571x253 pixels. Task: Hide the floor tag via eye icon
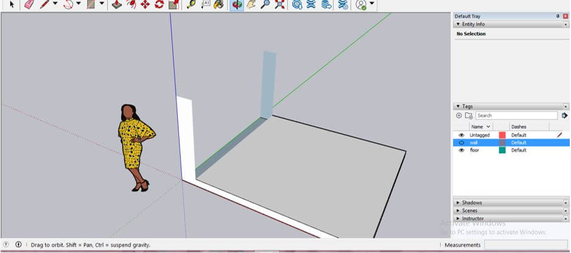click(x=461, y=150)
